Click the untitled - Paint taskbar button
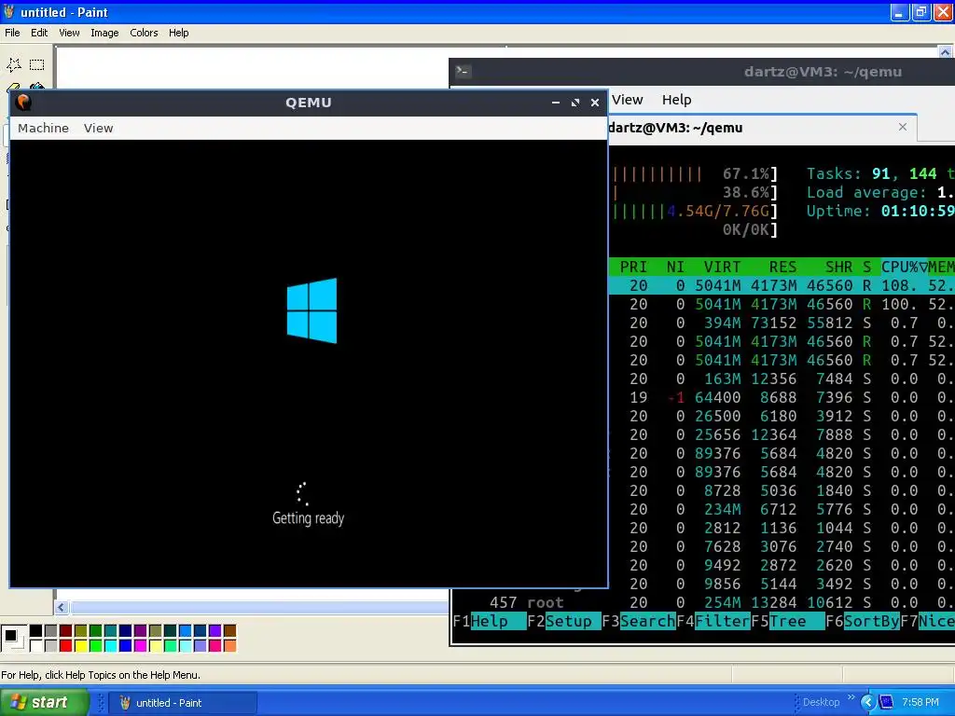The image size is (955, 716). pyautogui.click(x=183, y=703)
